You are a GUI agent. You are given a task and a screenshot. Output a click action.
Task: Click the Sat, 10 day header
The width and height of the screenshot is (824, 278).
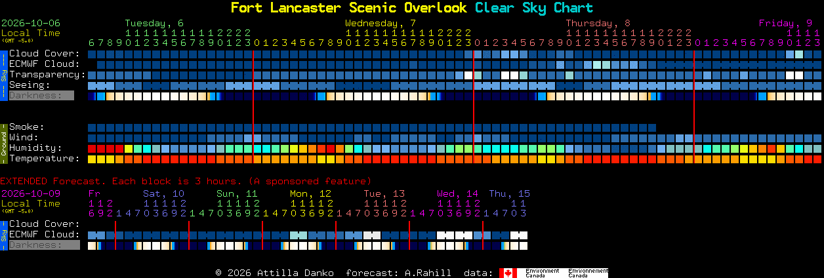163,193
